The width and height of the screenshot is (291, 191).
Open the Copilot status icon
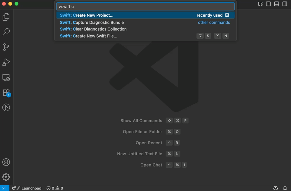click(276, 188)
